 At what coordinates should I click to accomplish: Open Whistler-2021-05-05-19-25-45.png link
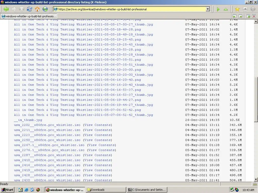pyautogui.click(x=77, y=39)
